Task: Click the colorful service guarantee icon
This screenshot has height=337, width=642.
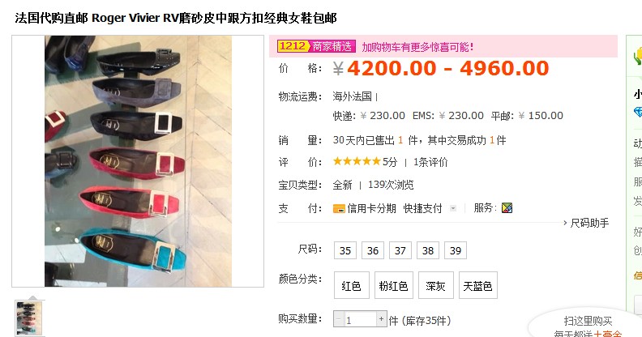Action: point(507,208)
